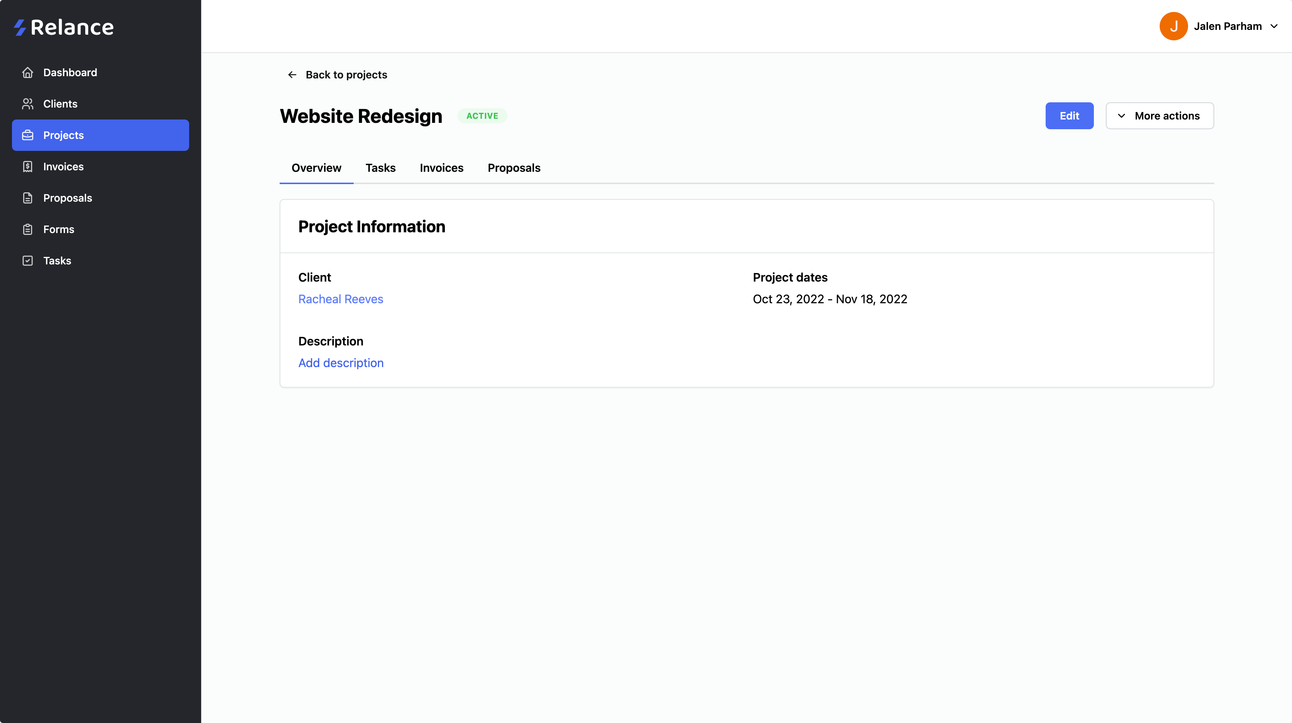
Task: Click the Invoices receipt icon
Action: 28,167
